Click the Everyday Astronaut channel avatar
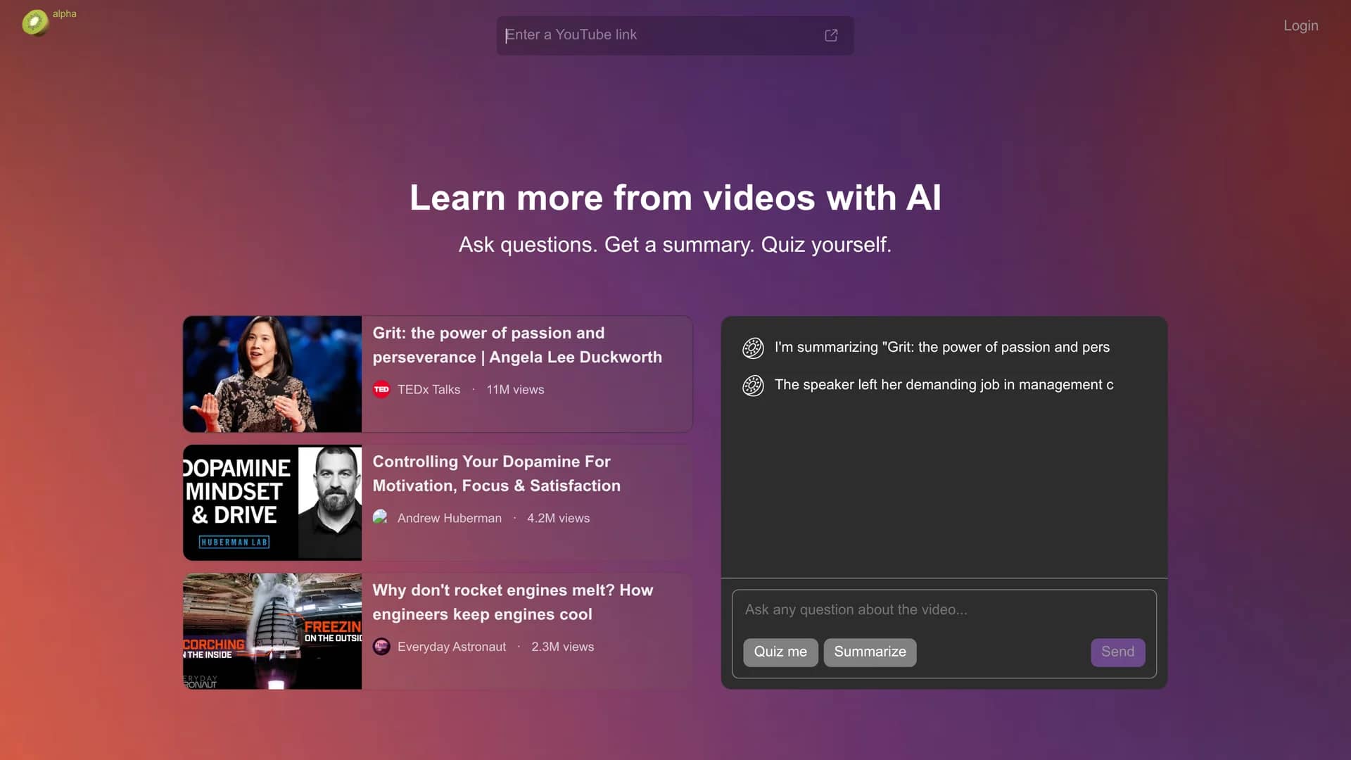 point(381,647)
